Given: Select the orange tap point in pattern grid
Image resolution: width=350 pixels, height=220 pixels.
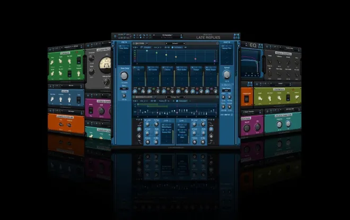Looking at the screenshot, I should click(x=176, y=57).
